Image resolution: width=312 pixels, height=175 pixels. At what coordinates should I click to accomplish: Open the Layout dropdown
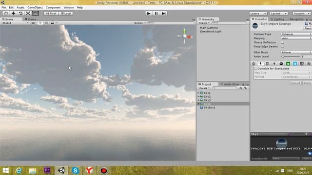(279, 14)
